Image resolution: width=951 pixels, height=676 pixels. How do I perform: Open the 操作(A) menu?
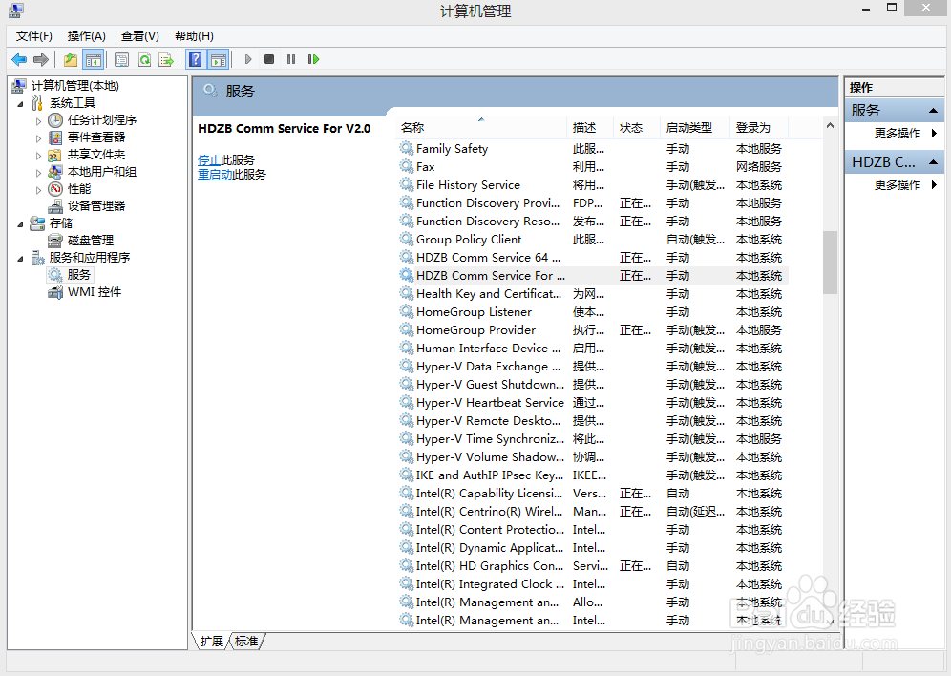[x=87, y=36]
